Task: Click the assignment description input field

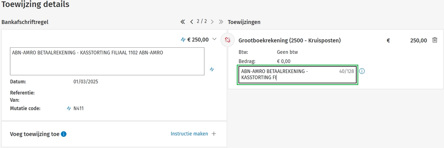Action: 297,75
